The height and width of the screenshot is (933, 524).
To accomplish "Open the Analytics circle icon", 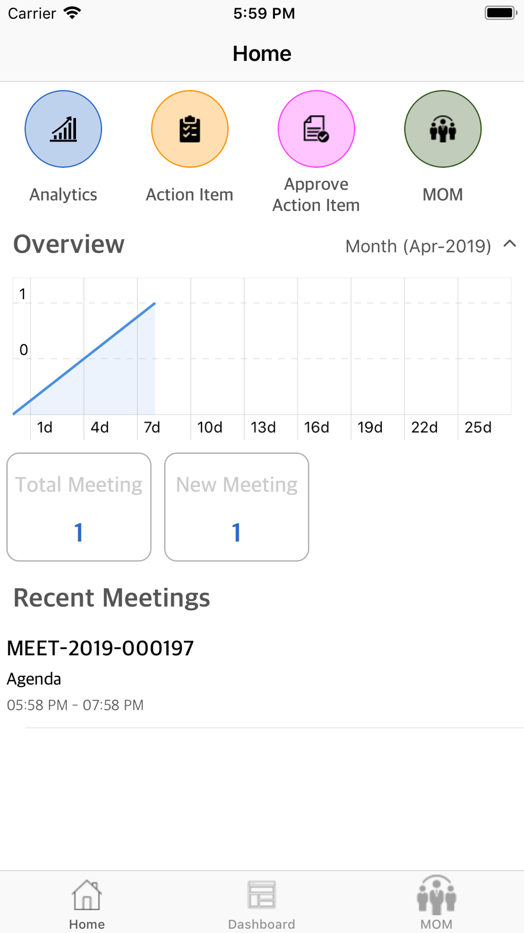I will (x=63, y=129).
